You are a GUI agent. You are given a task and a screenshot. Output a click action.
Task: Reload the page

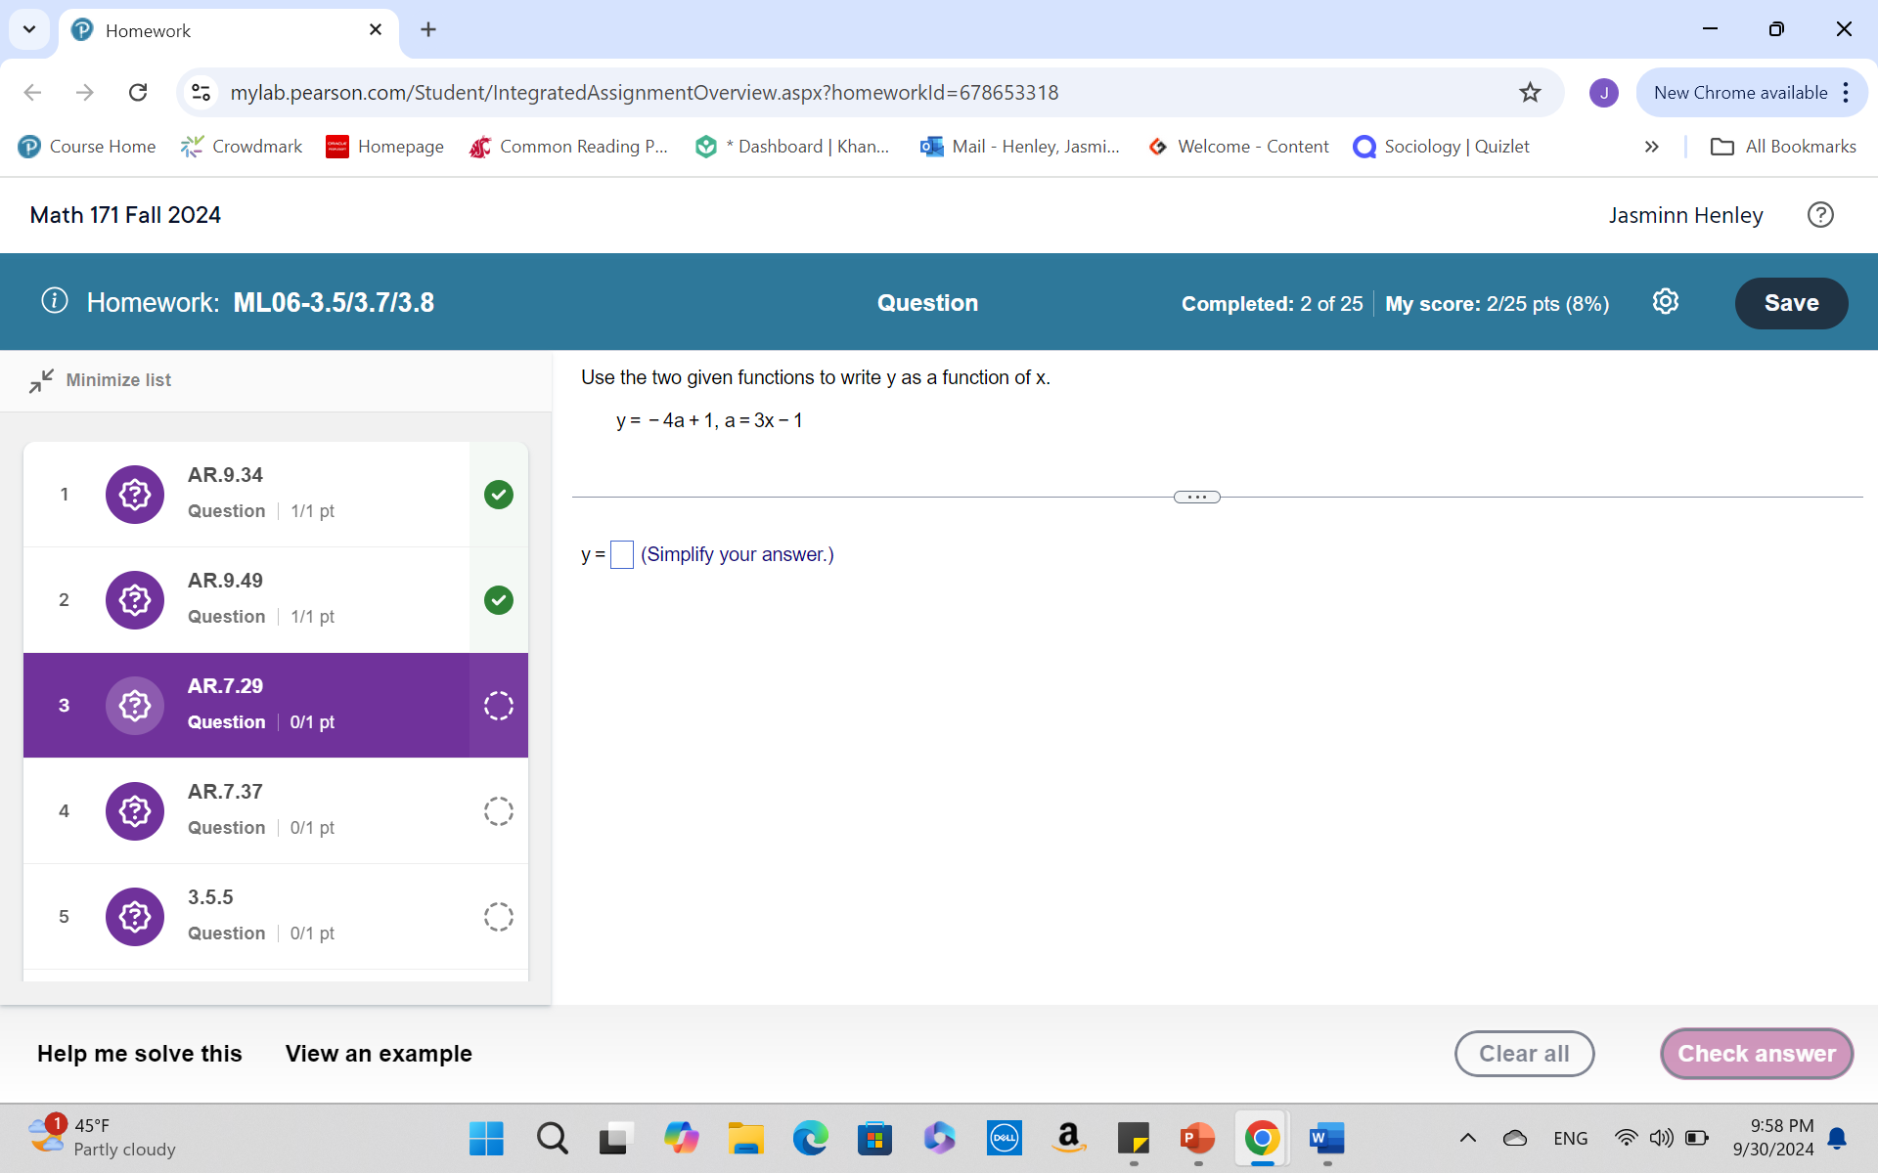(x=138, y=93)
